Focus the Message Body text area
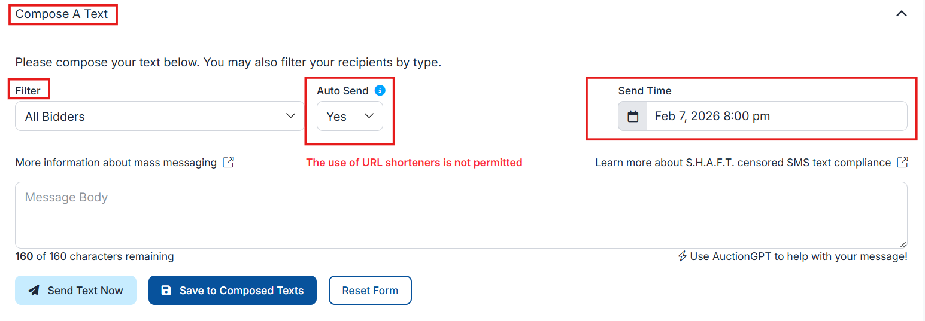This screenshot has width=925, height=321. tap(461, 215)
